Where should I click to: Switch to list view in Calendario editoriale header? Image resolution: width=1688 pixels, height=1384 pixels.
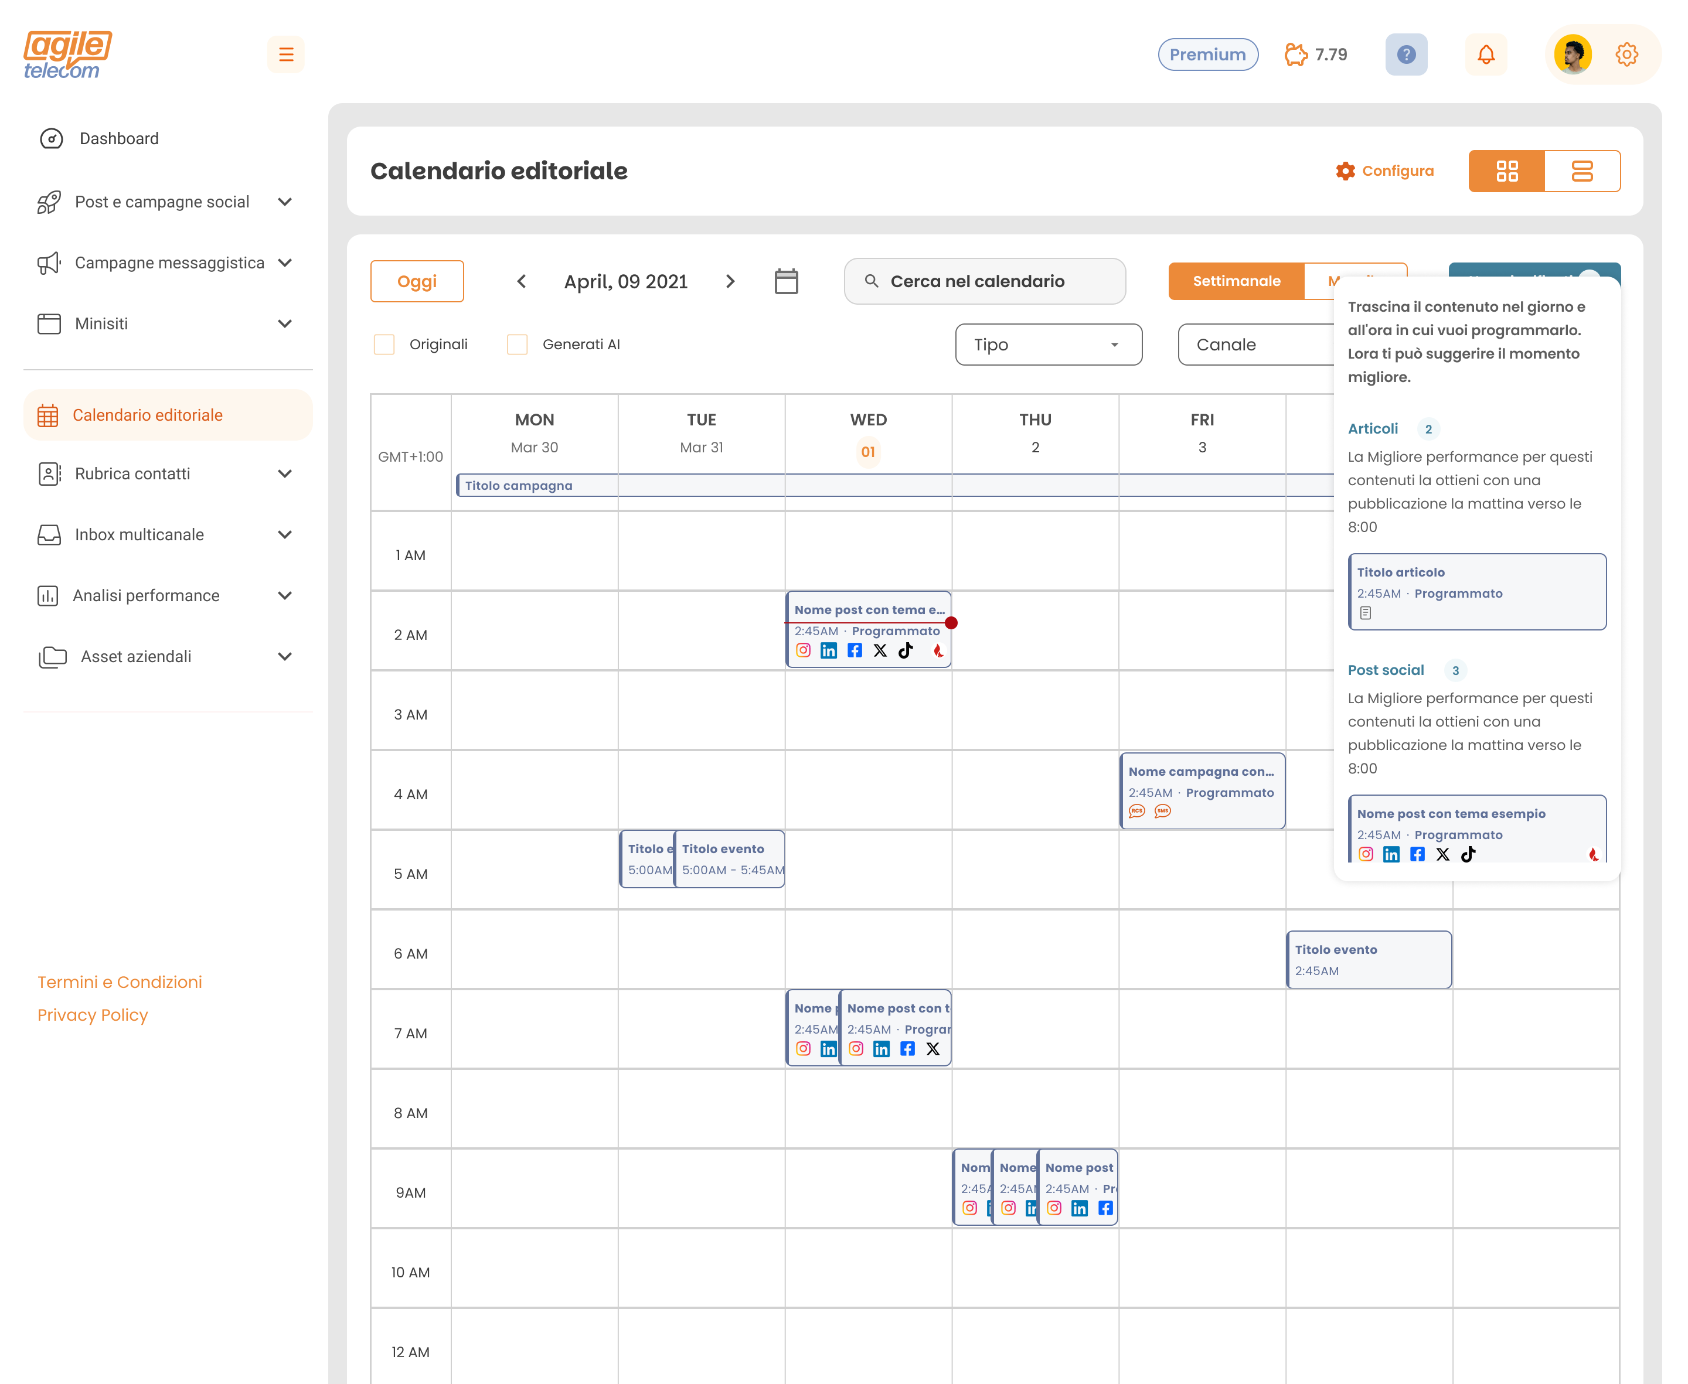pos(1582,171)
